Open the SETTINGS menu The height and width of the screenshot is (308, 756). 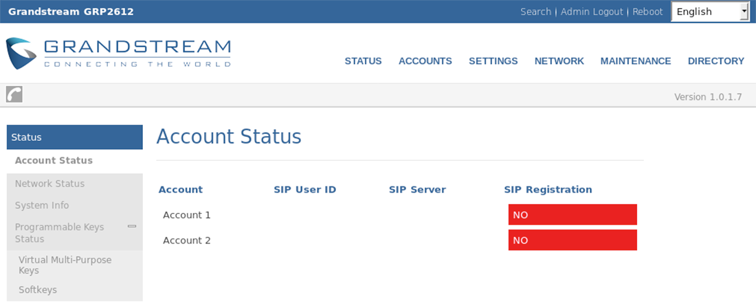(x=493, y=61)
